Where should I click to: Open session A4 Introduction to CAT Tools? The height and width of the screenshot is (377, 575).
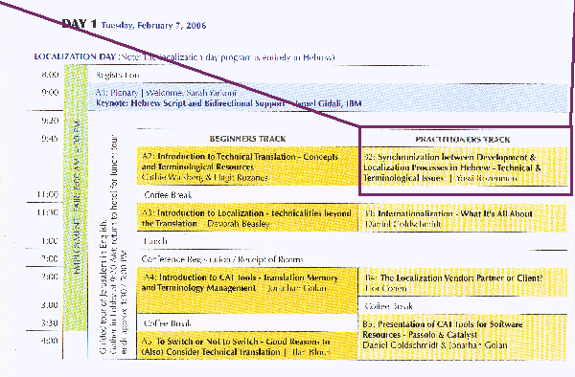(x=247, y=291)
